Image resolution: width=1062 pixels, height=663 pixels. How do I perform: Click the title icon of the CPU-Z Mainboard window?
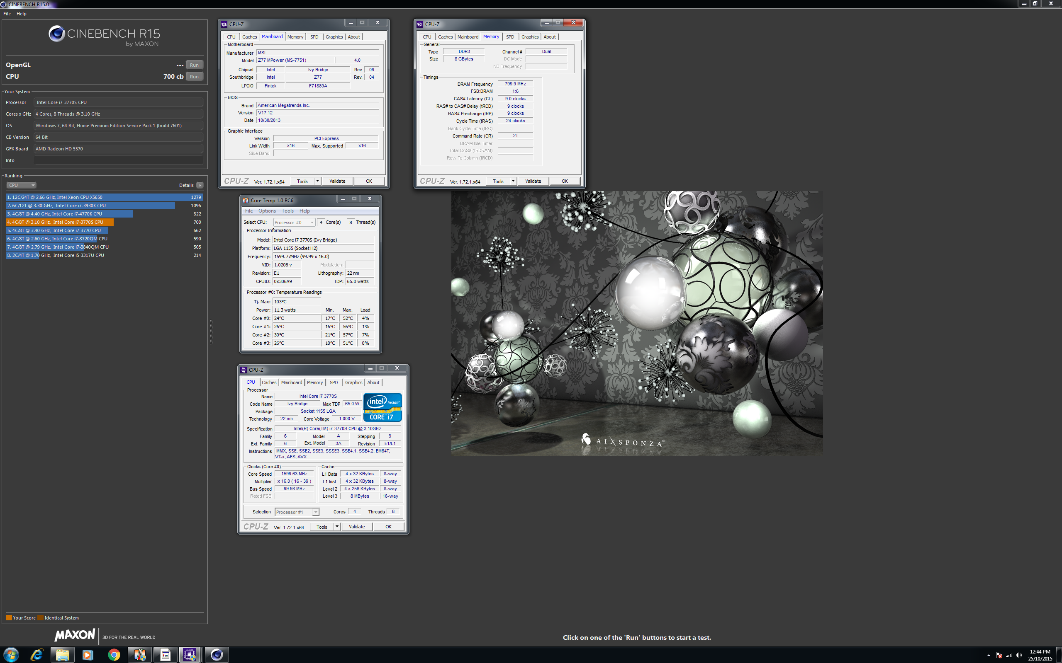pos(224,24)
